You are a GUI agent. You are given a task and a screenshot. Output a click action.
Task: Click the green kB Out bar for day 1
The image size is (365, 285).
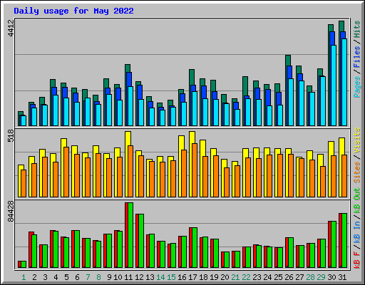[24, 264]
